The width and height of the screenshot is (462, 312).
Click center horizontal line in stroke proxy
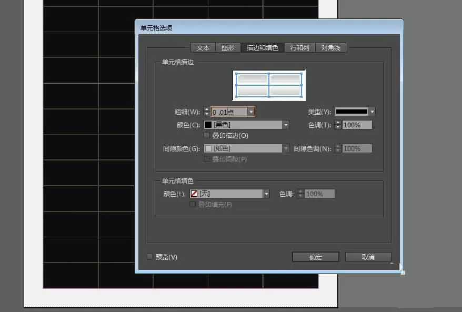tap(269, 85)
